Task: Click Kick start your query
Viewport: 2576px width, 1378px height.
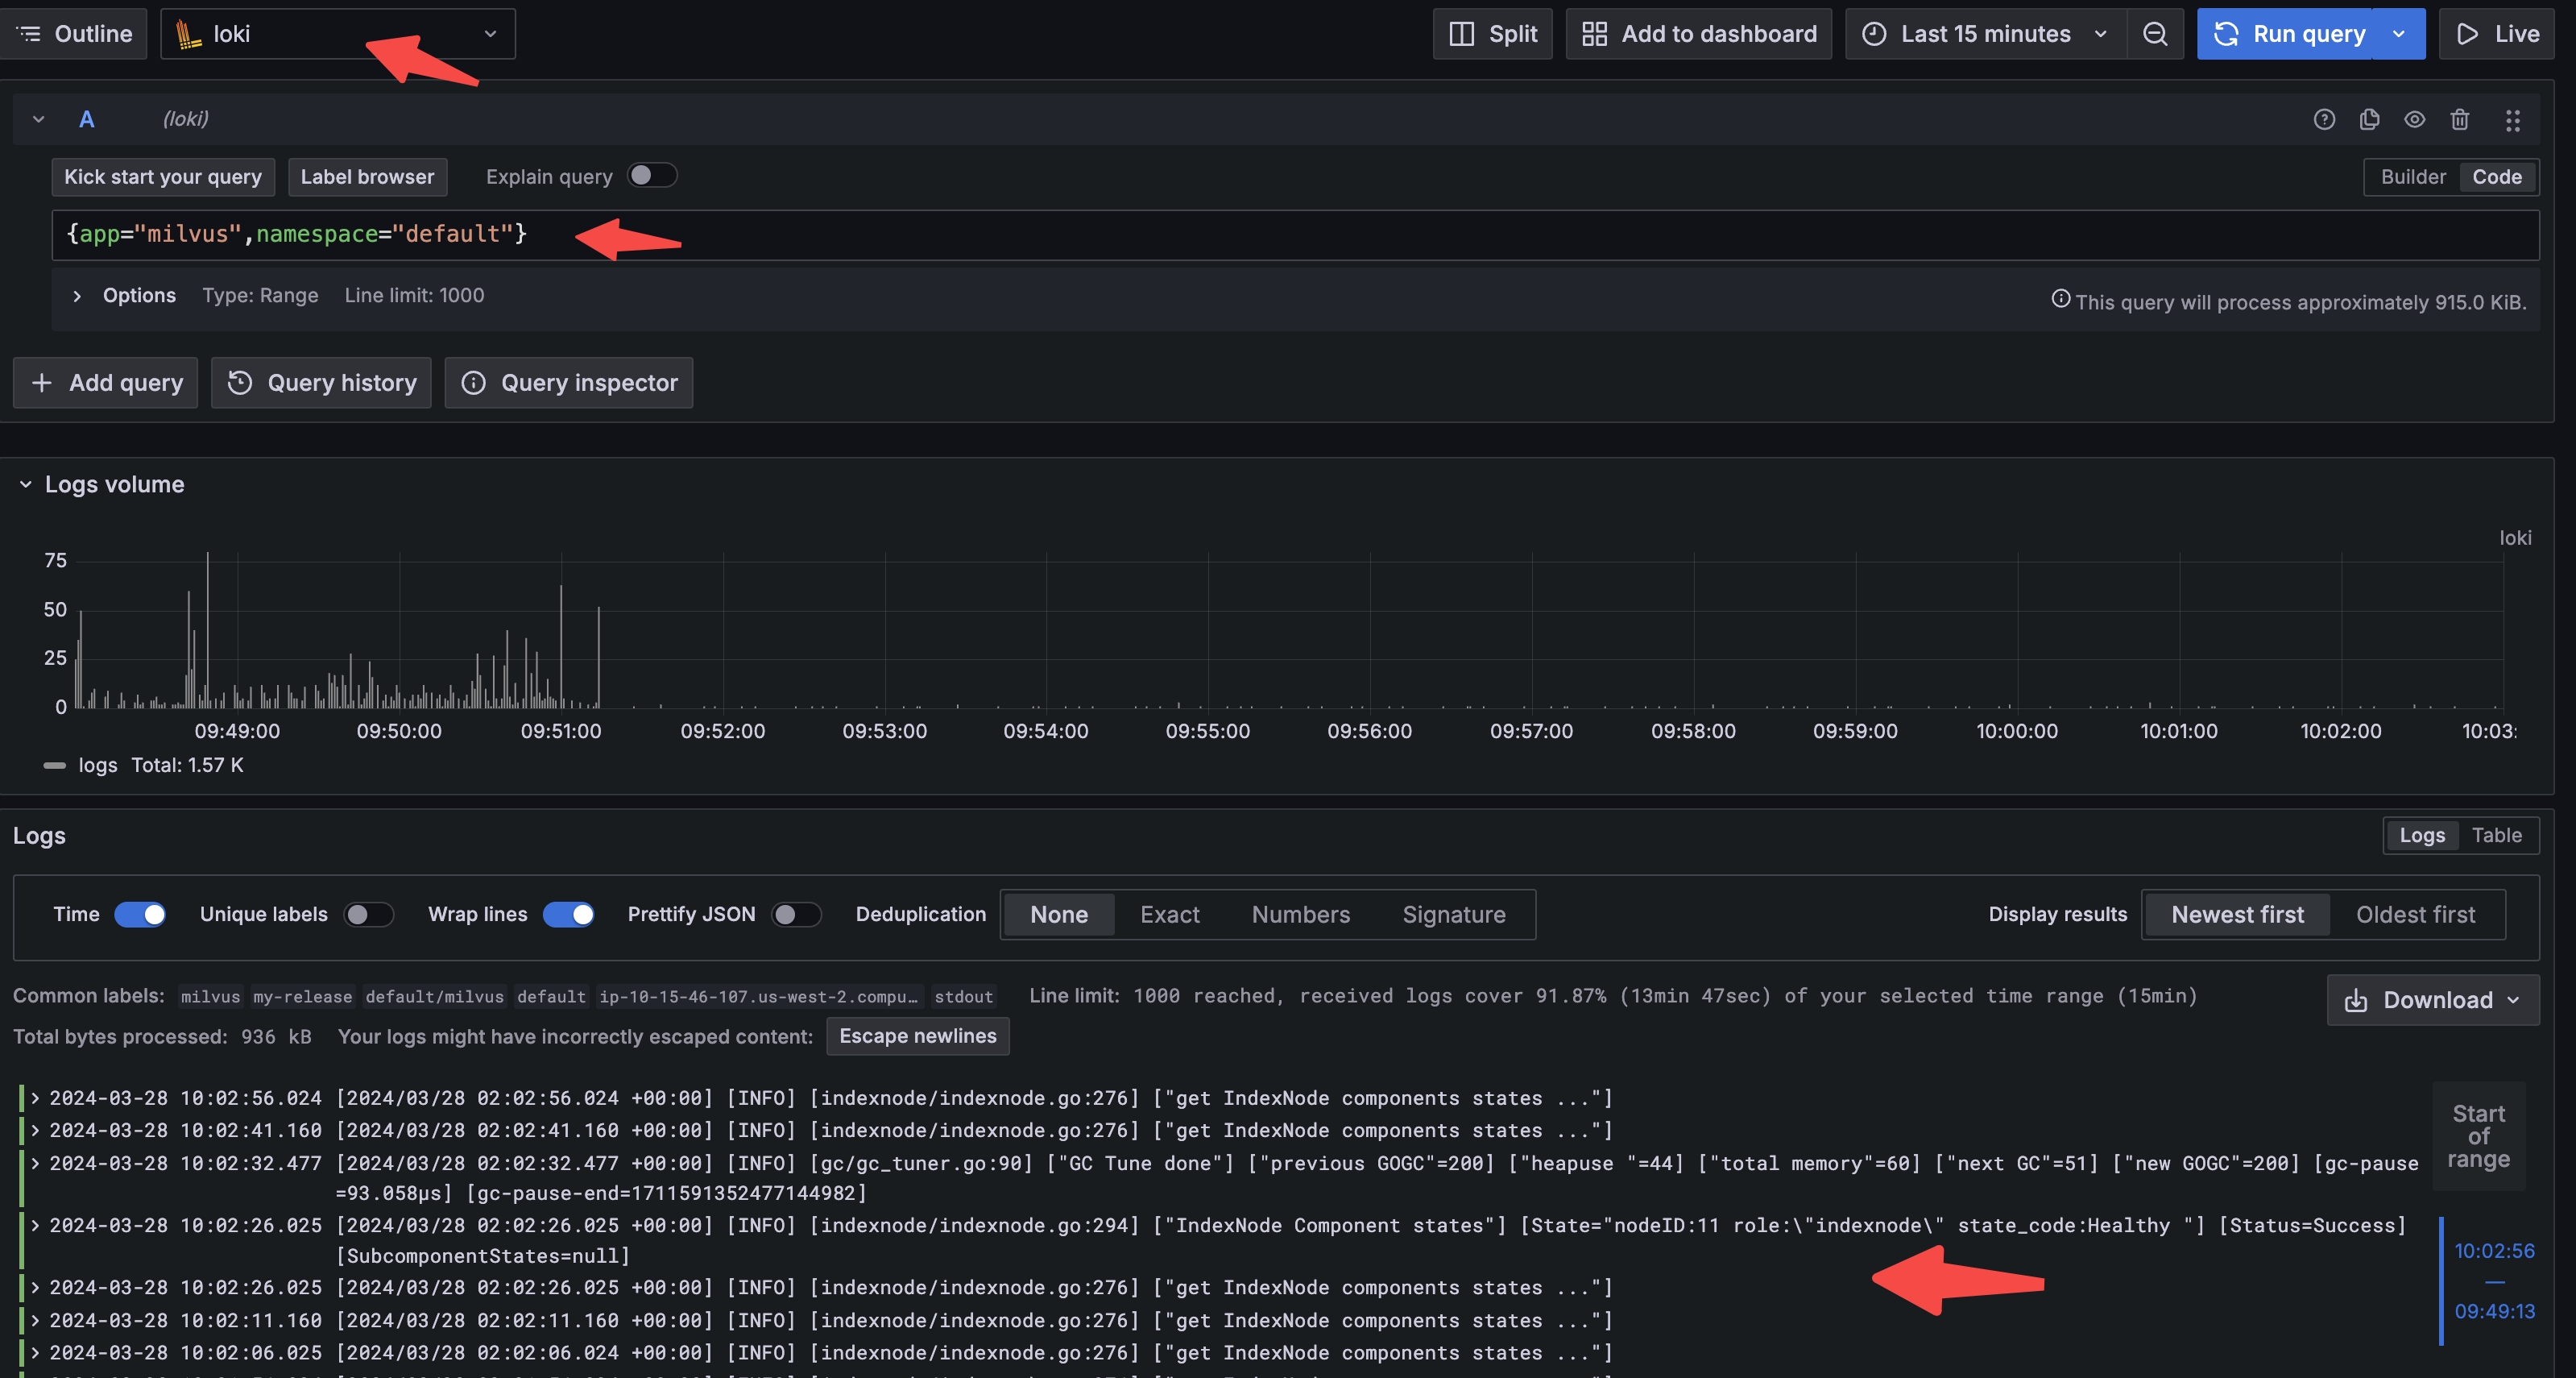Action: click(x=163, y=176)
